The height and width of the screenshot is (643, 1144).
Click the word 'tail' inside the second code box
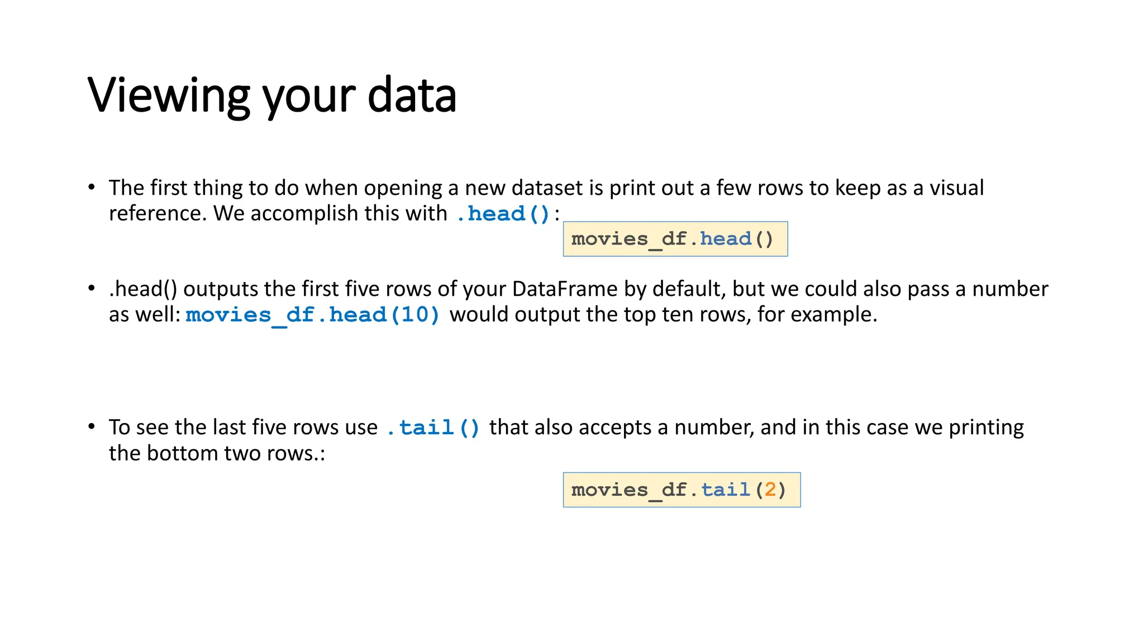pos(726,490)
